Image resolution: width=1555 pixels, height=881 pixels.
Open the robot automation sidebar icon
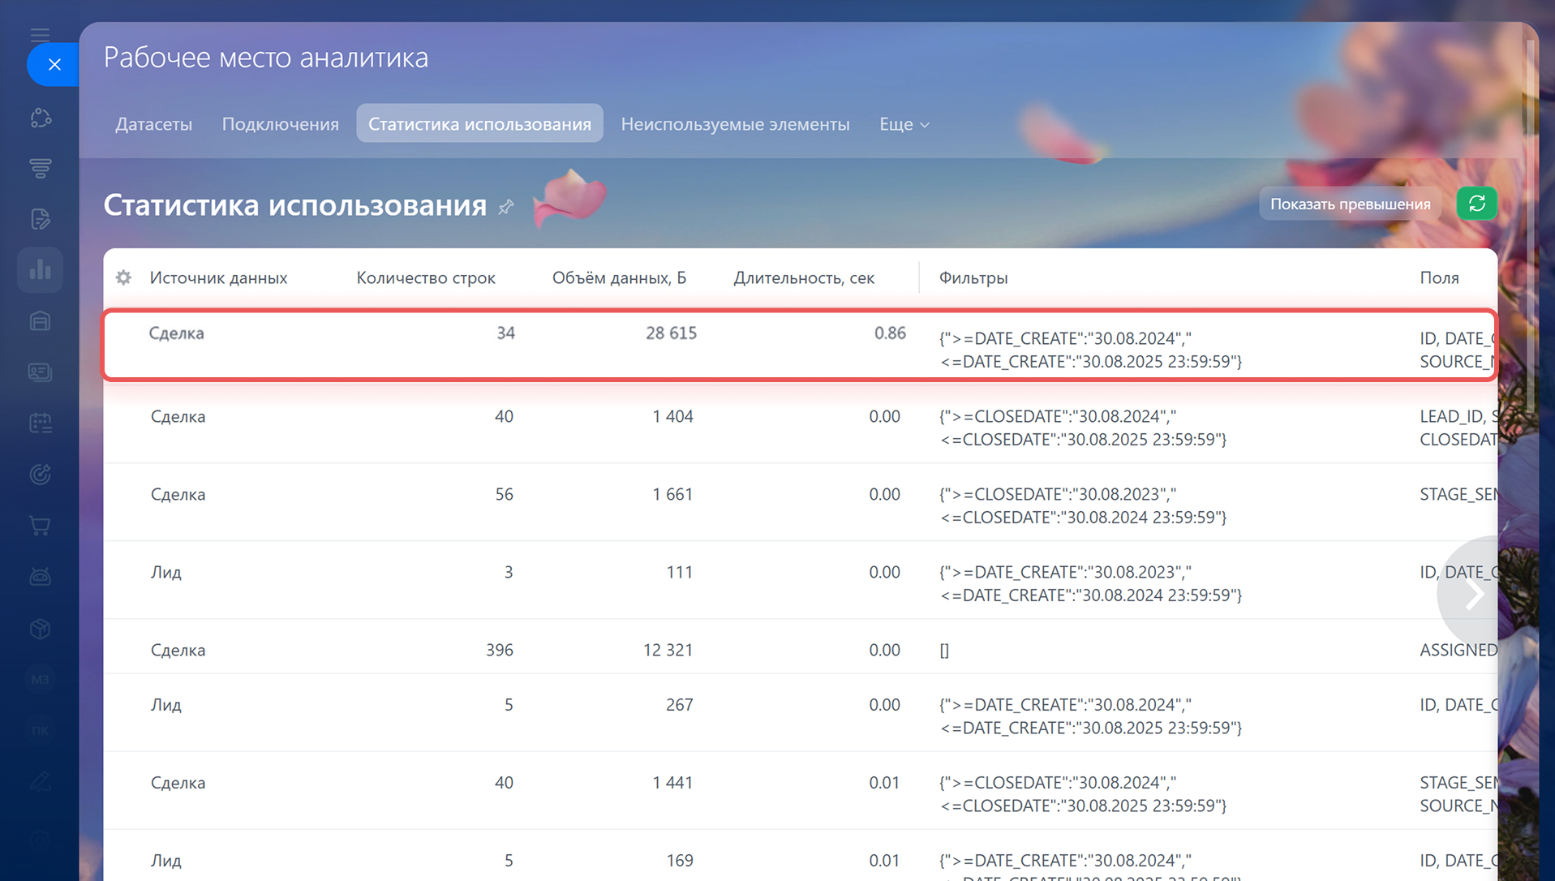[40, 577]
